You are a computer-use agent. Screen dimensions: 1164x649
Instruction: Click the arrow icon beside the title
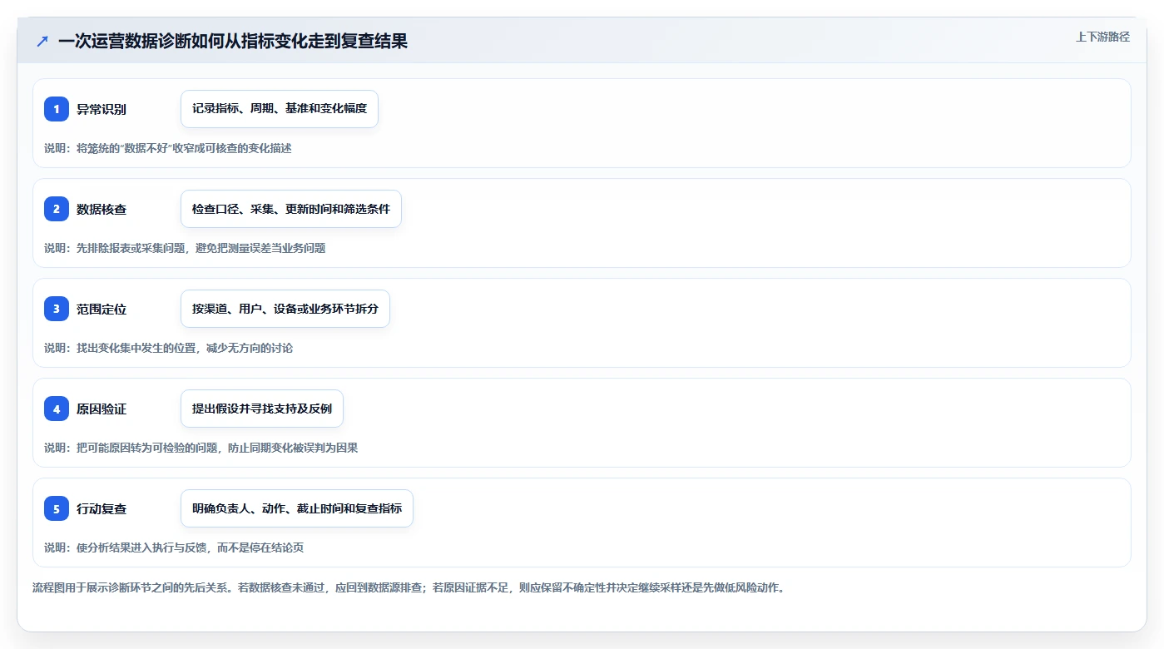(42, 41)
